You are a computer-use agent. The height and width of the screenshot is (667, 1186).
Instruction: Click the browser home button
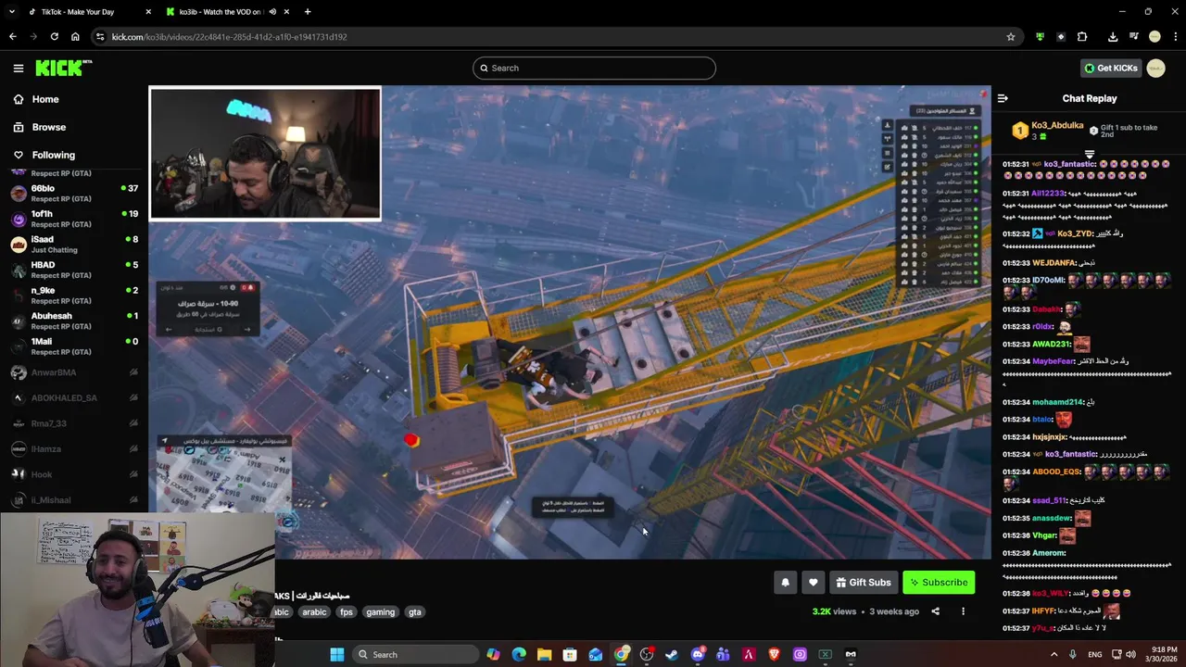tap(75, 37)
